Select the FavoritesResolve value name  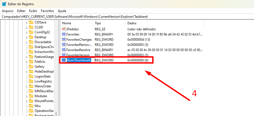click(78, 50)
